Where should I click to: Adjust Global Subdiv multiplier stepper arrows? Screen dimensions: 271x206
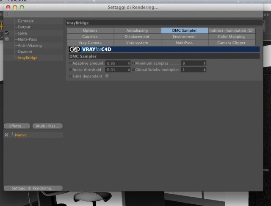pos(205,70)
